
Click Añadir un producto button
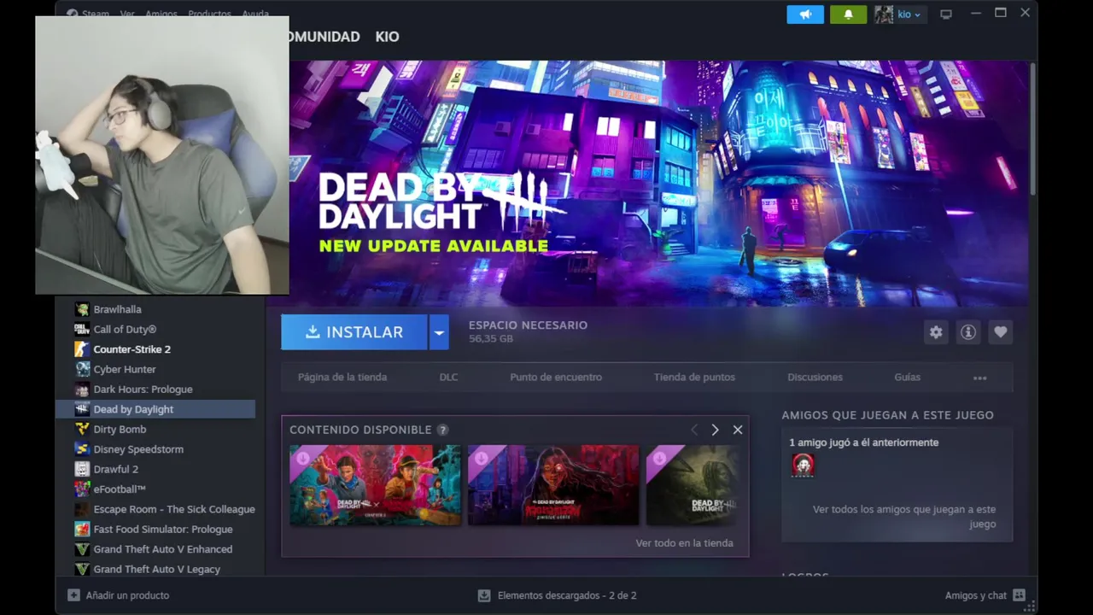point(119,595)
